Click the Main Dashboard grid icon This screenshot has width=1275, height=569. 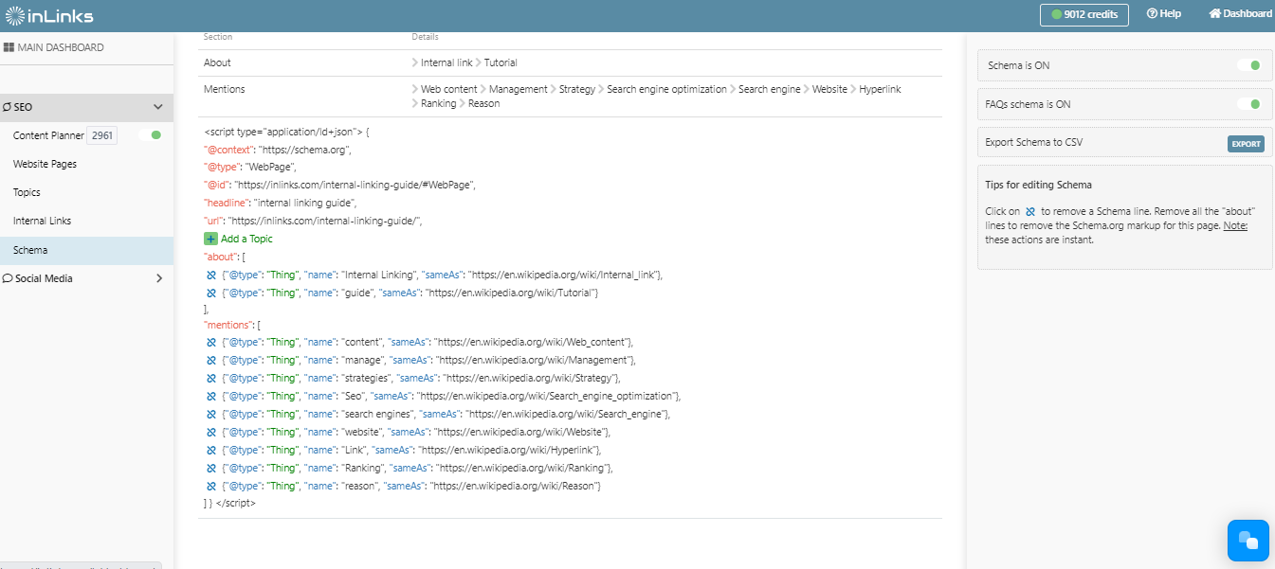(9, 47)
